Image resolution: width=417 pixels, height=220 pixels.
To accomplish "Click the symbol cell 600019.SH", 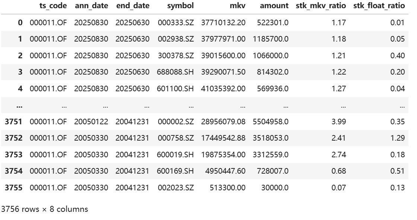I will (x=175, y=155).
